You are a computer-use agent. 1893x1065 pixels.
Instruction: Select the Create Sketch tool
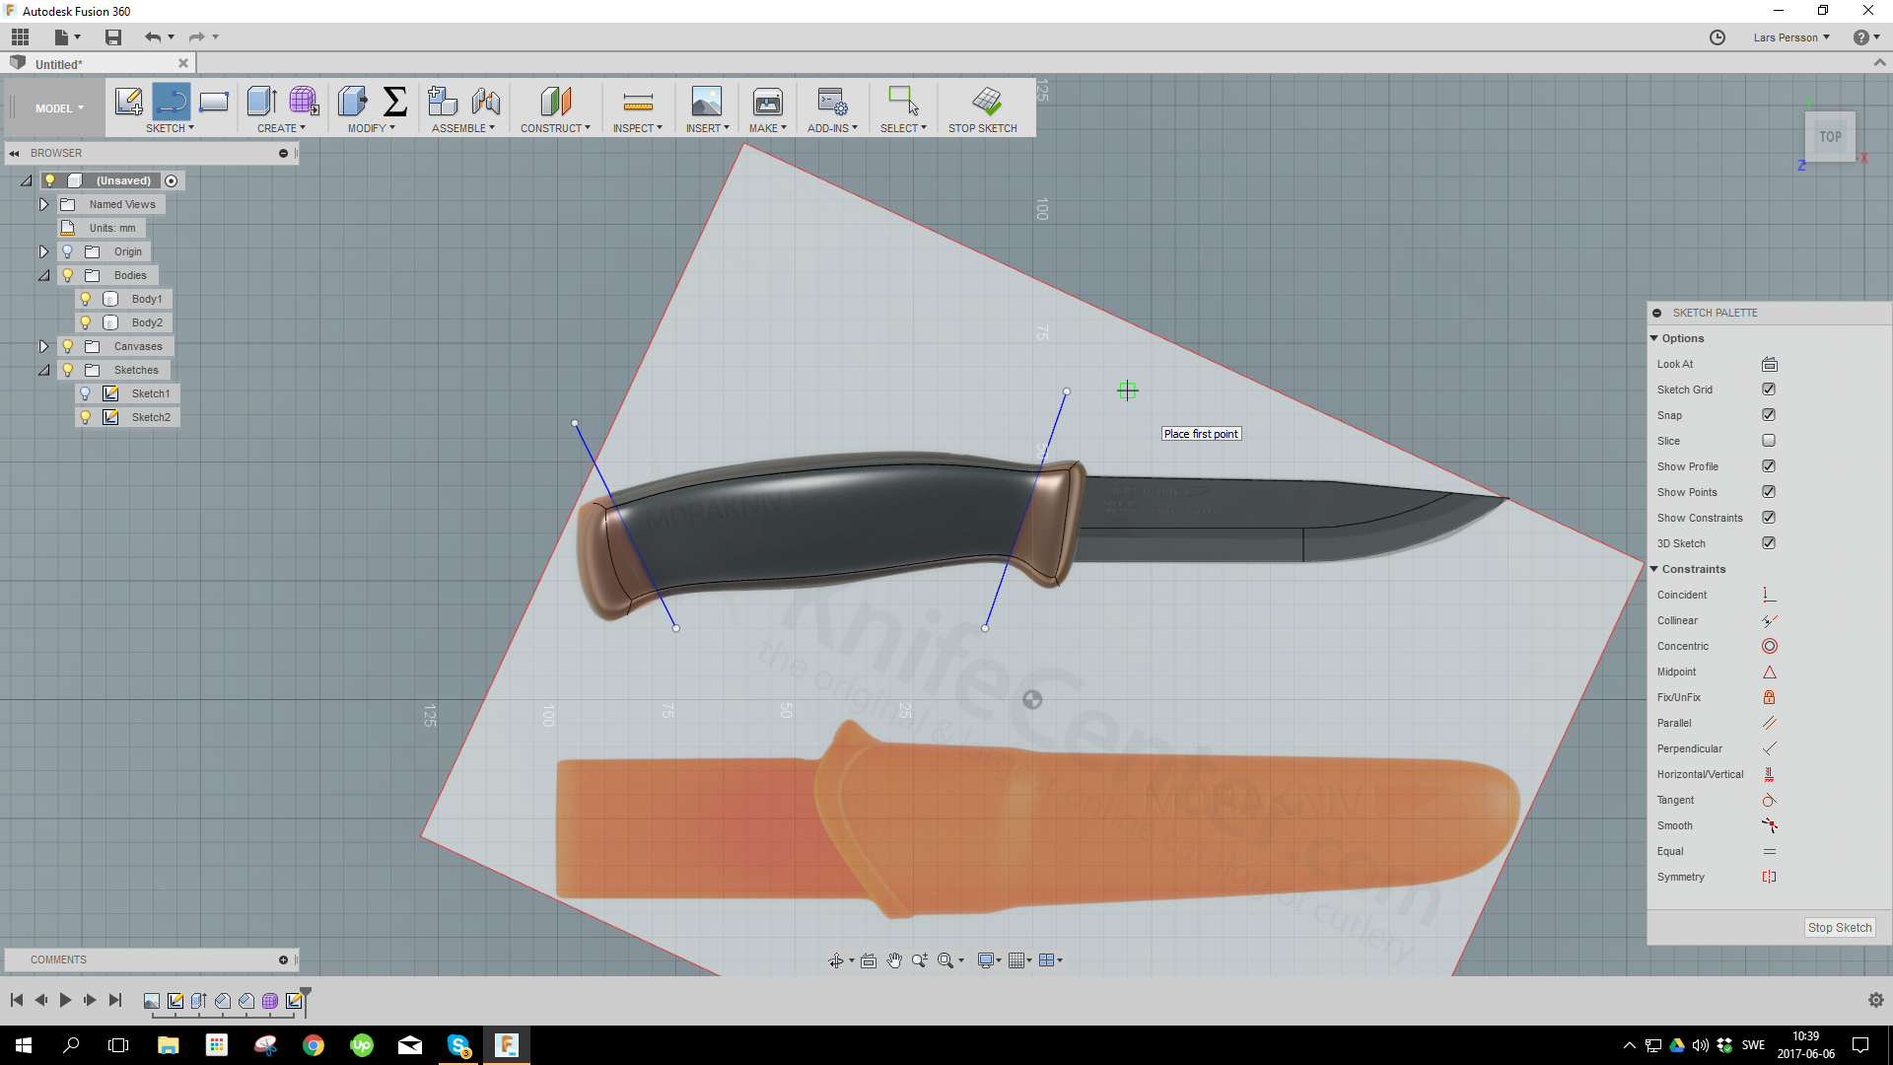[x=128, y=102]
